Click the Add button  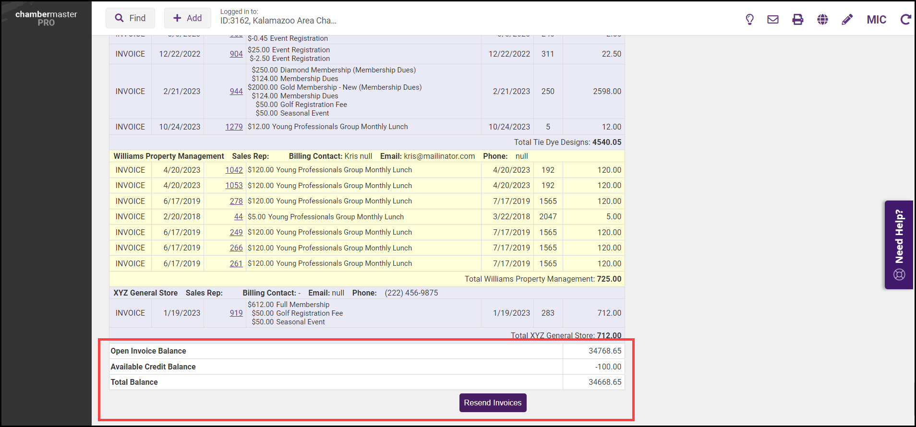(x=187, y=18)
